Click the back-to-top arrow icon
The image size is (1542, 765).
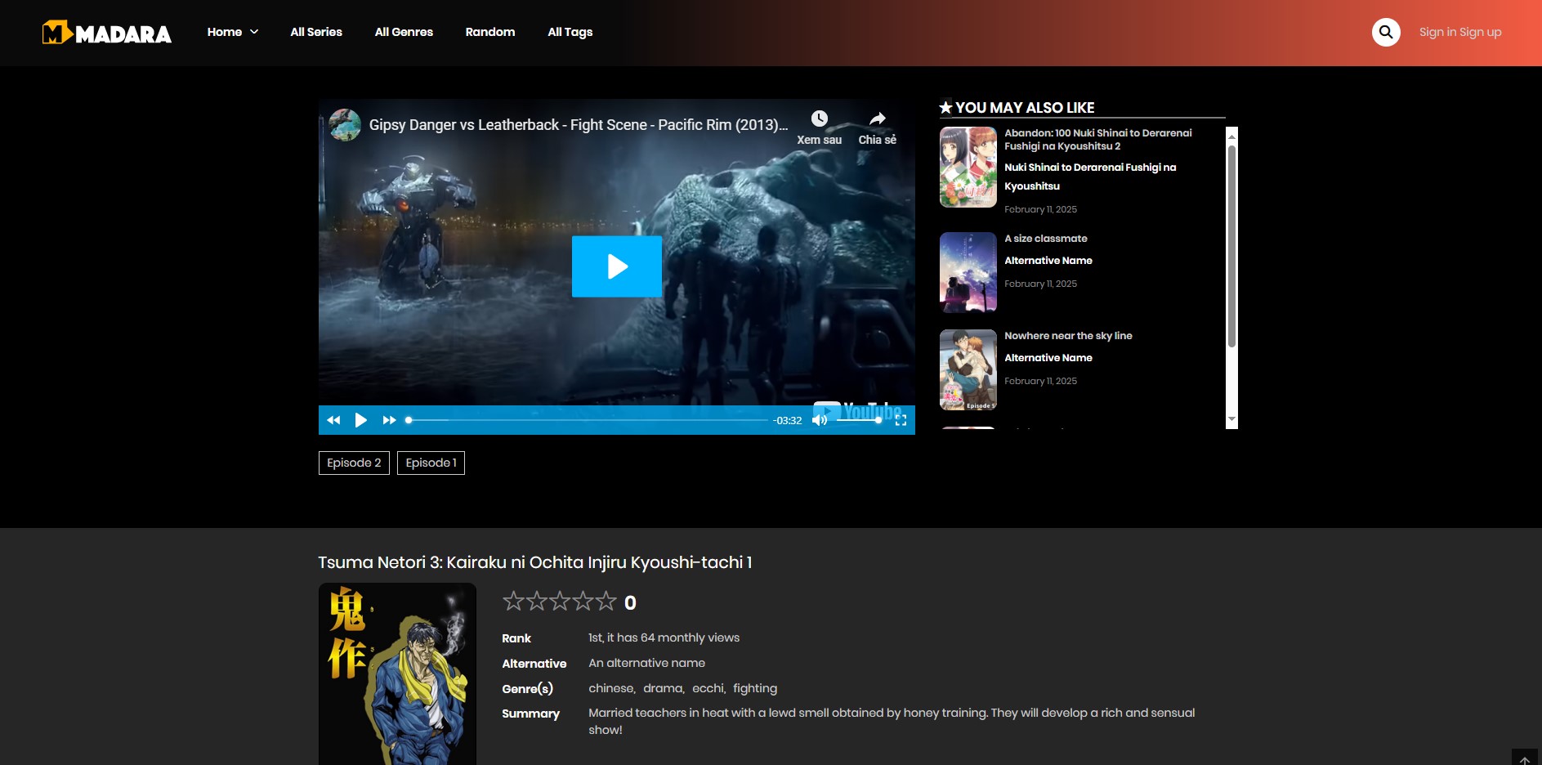(1524, 758)
